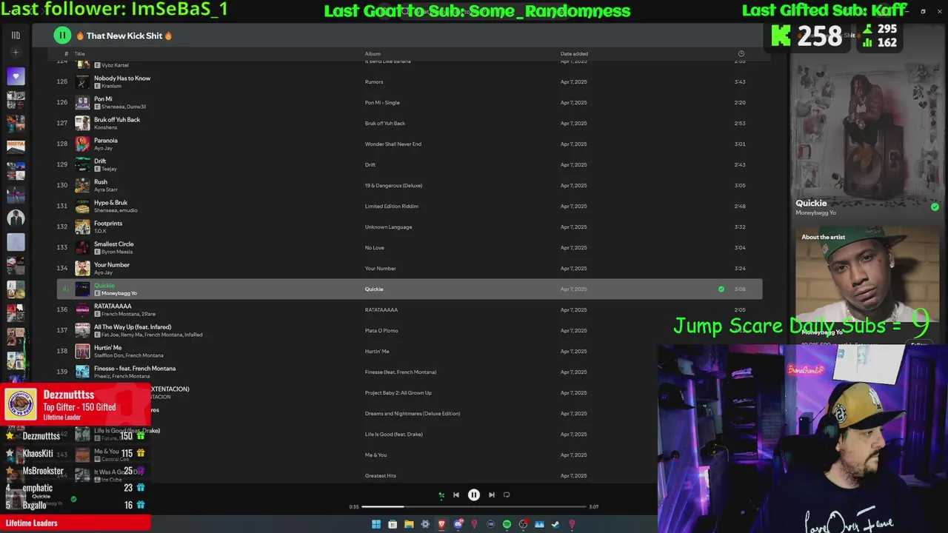This screenshot has height=533, width=948.
Task: Skip to next track
Action: coord(492,495)
